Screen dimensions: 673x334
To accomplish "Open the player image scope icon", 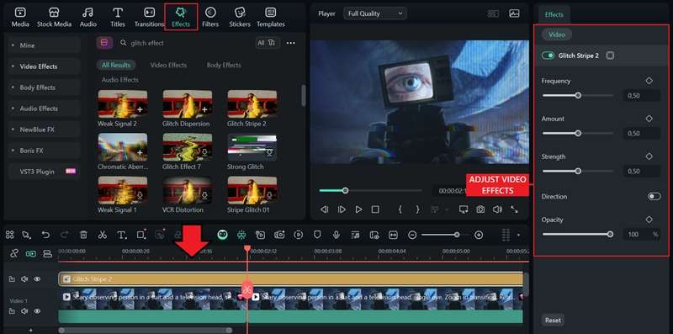I will coord(514,13).
